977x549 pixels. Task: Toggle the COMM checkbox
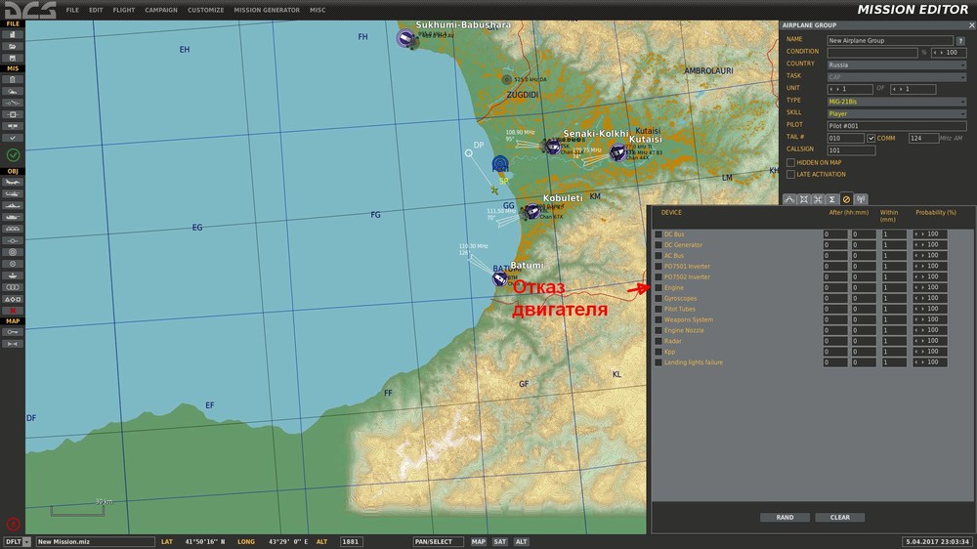click(x=871, y=139)
